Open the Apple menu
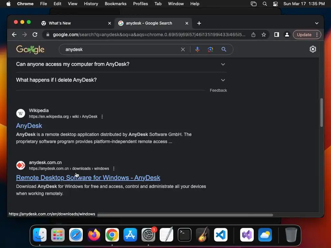Viewport: 331px width, 248px height. [8, 4]
